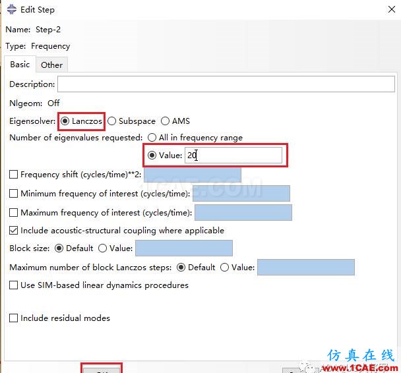The width and height of the screenshot is (401, 373).
Task: Click the Frequency shift input field
Action: coord(193,175)
